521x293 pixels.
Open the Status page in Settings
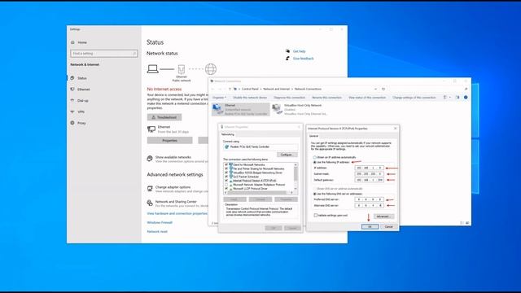click(x=79, y=78)
